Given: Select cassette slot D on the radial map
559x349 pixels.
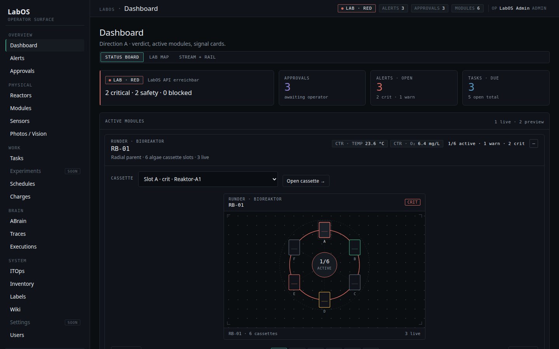Looking at the screenshot, I should (325, 300).
